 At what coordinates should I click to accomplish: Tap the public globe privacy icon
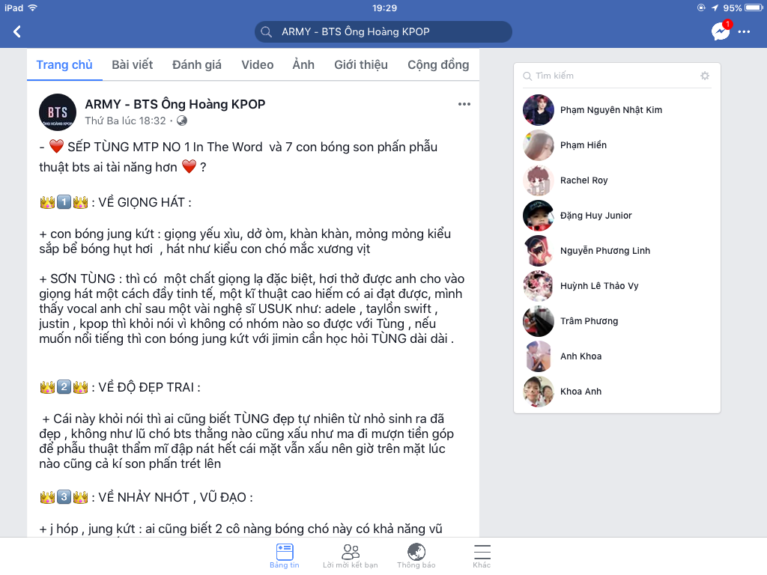(x=182, y=121)
